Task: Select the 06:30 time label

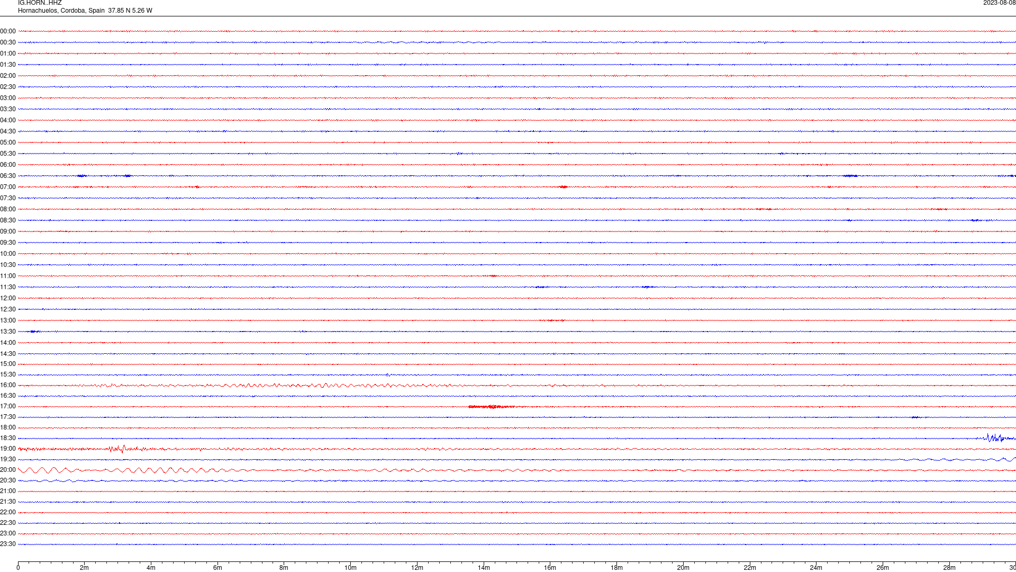Action: (x=8, y=176)
